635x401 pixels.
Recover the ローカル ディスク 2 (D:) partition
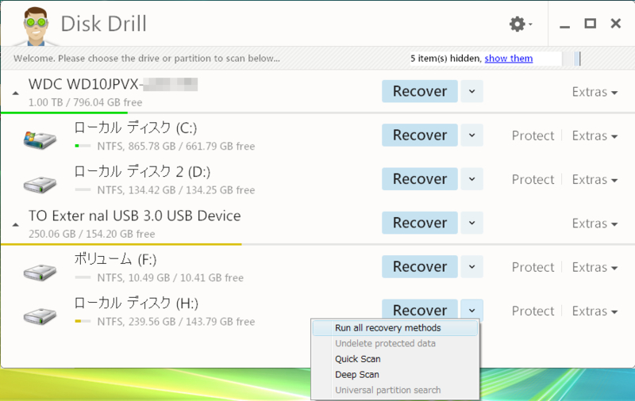coord(420,178)
